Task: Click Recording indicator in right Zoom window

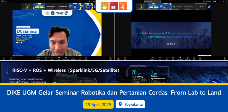Action: tap(208, 1)
